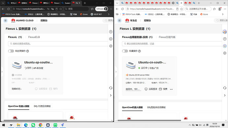
Task: Open service list grid icon in left window
Action: (5, 20)
